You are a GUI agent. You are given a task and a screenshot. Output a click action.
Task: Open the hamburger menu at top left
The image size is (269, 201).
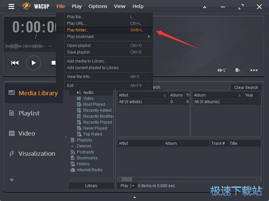pyautogui.click(x=11, y=6)
